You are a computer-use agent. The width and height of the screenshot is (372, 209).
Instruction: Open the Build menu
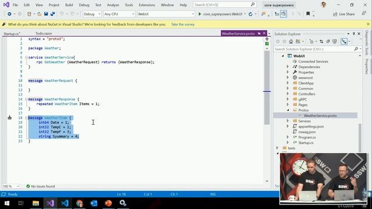pyautogui.click(x=69, y=5)
